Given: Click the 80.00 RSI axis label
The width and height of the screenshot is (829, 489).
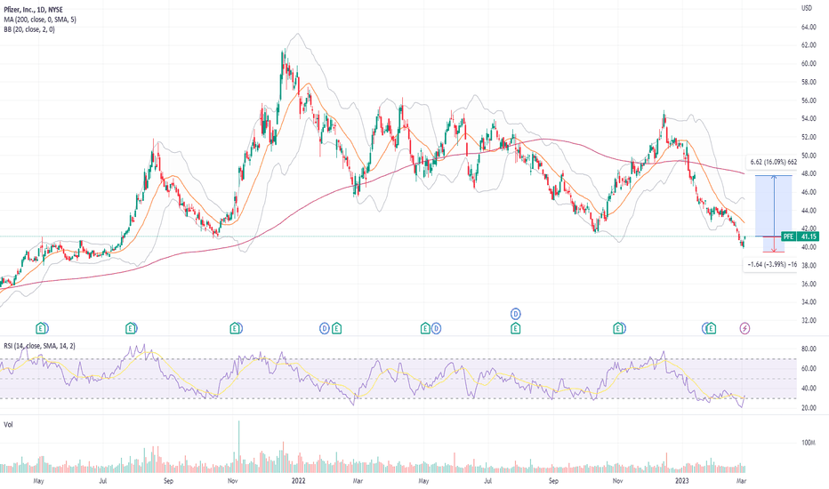Looking at the screenshot, I should pyautogui.click(x=809, y=349).
